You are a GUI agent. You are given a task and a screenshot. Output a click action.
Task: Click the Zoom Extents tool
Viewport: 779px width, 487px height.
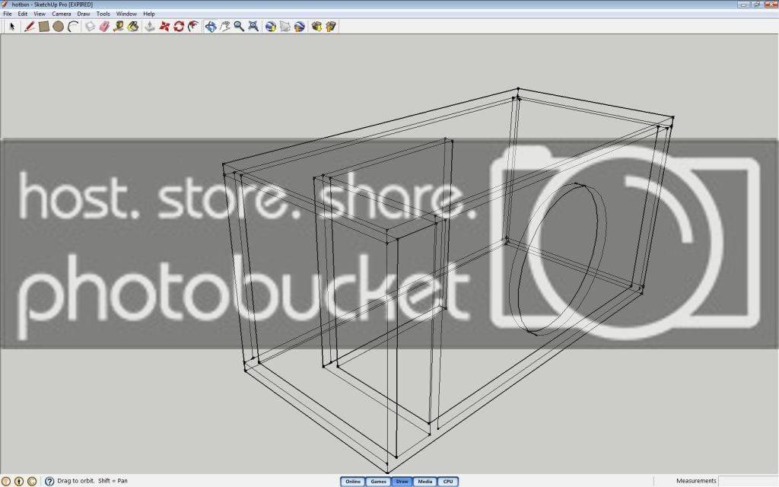click(x=253, y=27)
